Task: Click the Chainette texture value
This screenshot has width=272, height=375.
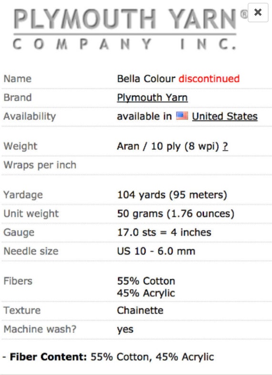Action: [140, 310]
